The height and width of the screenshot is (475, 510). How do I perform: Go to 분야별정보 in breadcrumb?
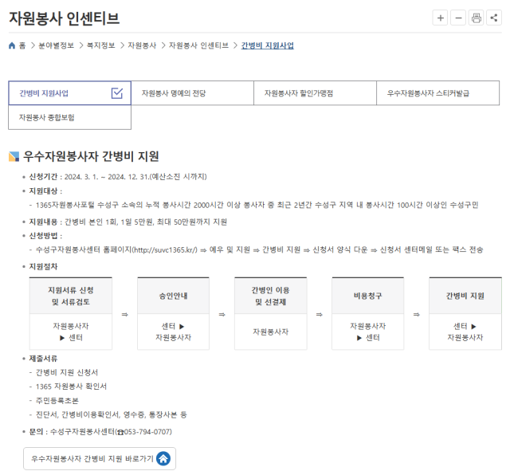(x=56, y=45)
